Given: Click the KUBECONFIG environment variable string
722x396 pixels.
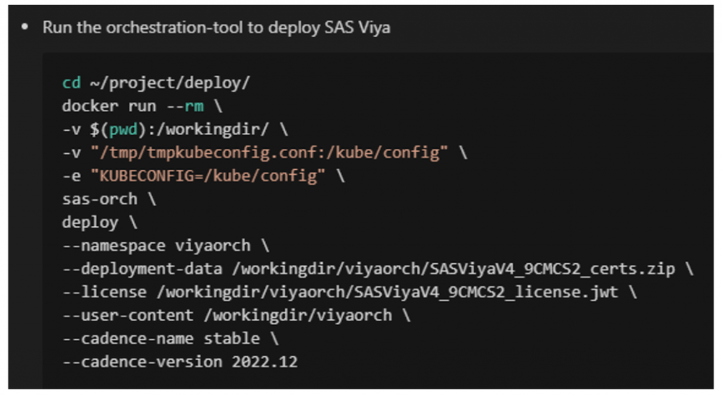Looking at the screenshot, I should (208, 175).
